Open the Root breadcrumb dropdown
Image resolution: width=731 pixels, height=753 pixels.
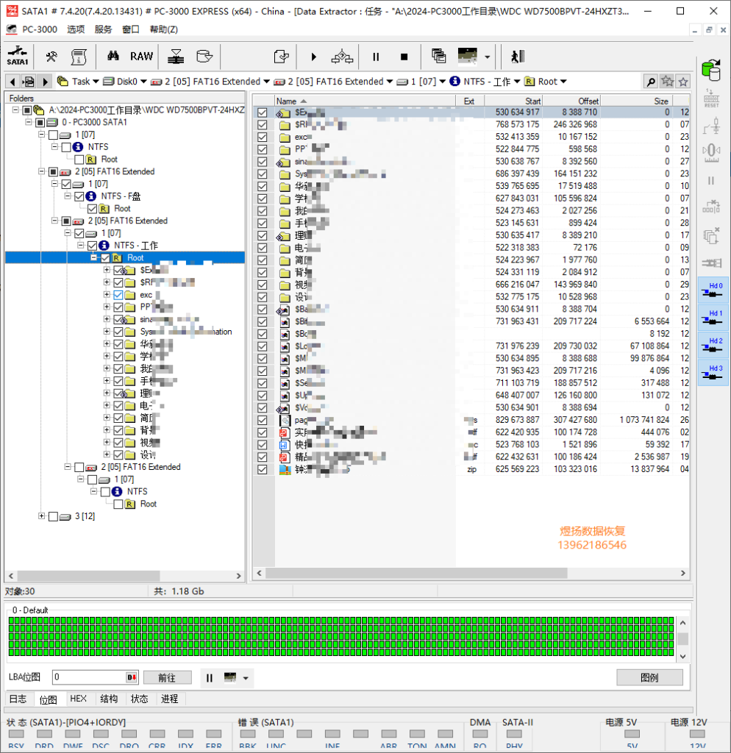tap(563, 82)
